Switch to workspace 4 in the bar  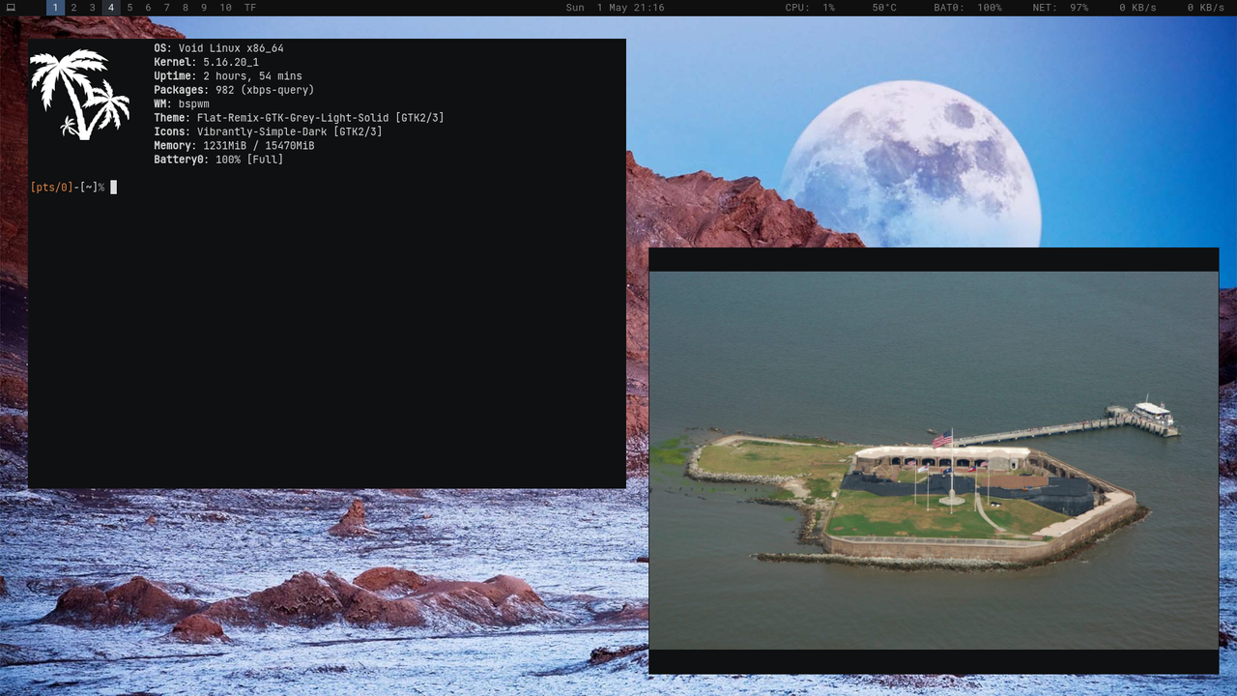tap(111, 8)
